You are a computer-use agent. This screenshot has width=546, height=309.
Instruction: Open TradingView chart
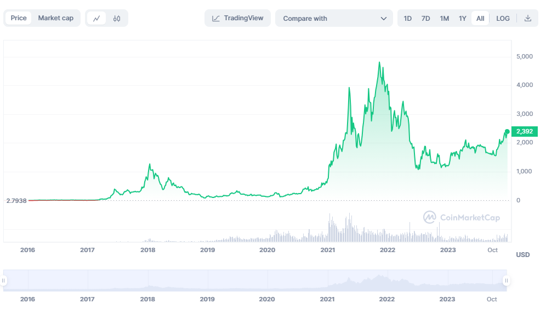(x=237, y=18)
